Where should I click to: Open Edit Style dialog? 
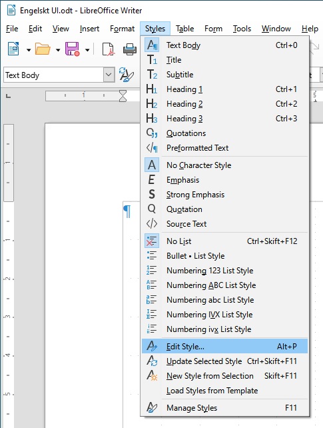(225, 347)
